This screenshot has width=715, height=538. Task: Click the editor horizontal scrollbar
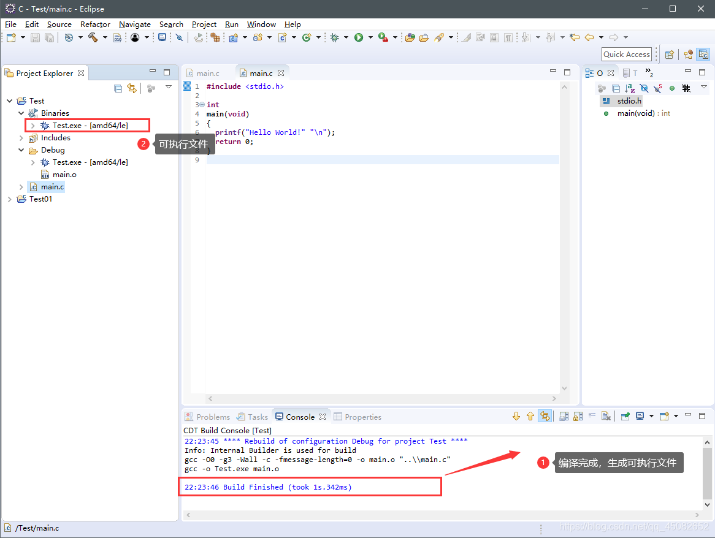click(382, 399)
